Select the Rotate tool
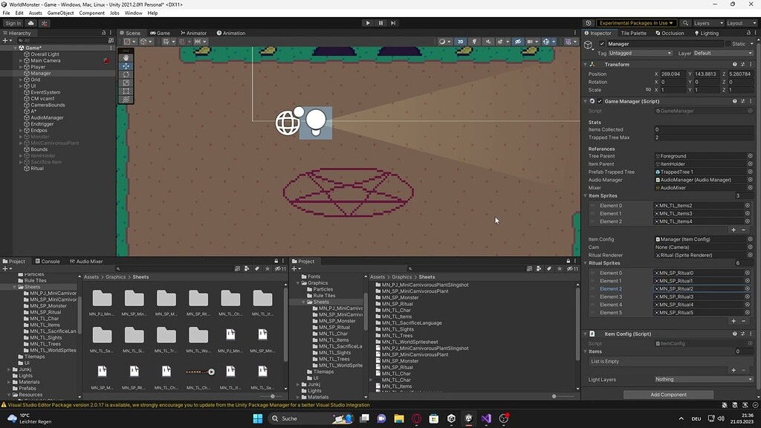Image resolution: width=761 pixels, height=428 pixels. click(x=125, y=74)
